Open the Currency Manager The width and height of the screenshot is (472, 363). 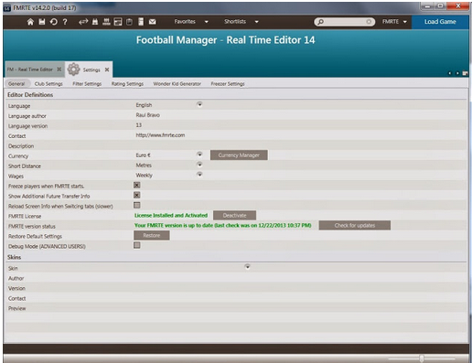pos(239,155)
